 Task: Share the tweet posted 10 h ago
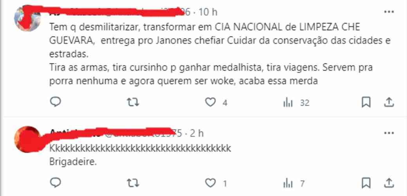pos(389,103)
